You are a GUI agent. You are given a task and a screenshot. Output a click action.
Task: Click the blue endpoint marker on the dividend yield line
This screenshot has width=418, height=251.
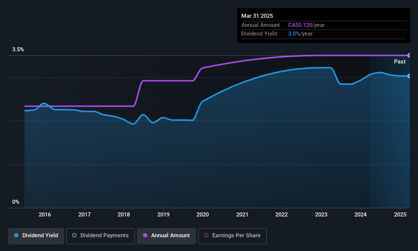click(409, 76)
